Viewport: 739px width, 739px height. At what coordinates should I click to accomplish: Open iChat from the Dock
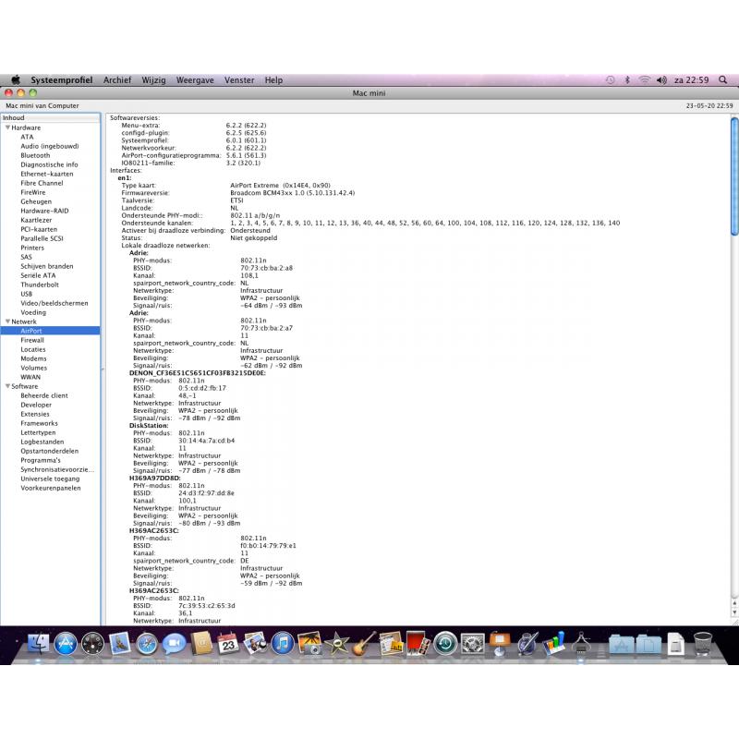pyautogui.click(x=174, y=643)
